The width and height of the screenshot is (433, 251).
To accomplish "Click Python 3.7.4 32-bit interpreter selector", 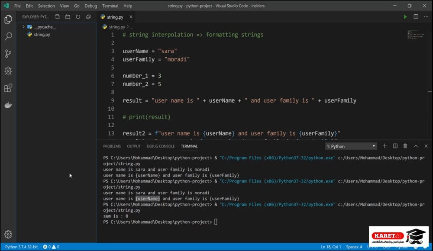I will click(21, 247).
